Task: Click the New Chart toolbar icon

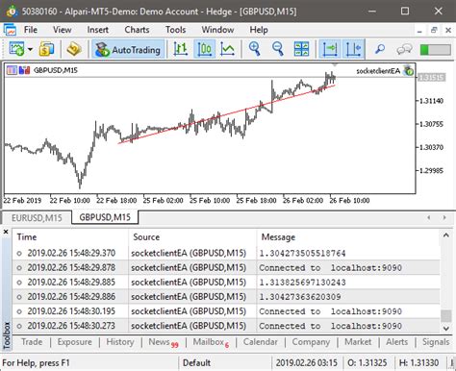Action: click(16, 49)
